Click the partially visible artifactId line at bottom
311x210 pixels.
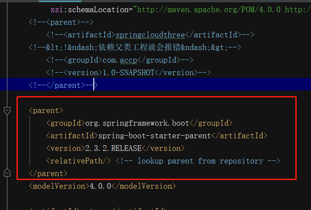click(x=98, y=208)
